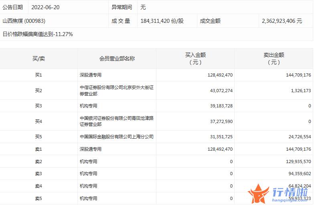314x206 pixels.
Task: Select the 卖4 row label
Action: (x=38, y=186)
